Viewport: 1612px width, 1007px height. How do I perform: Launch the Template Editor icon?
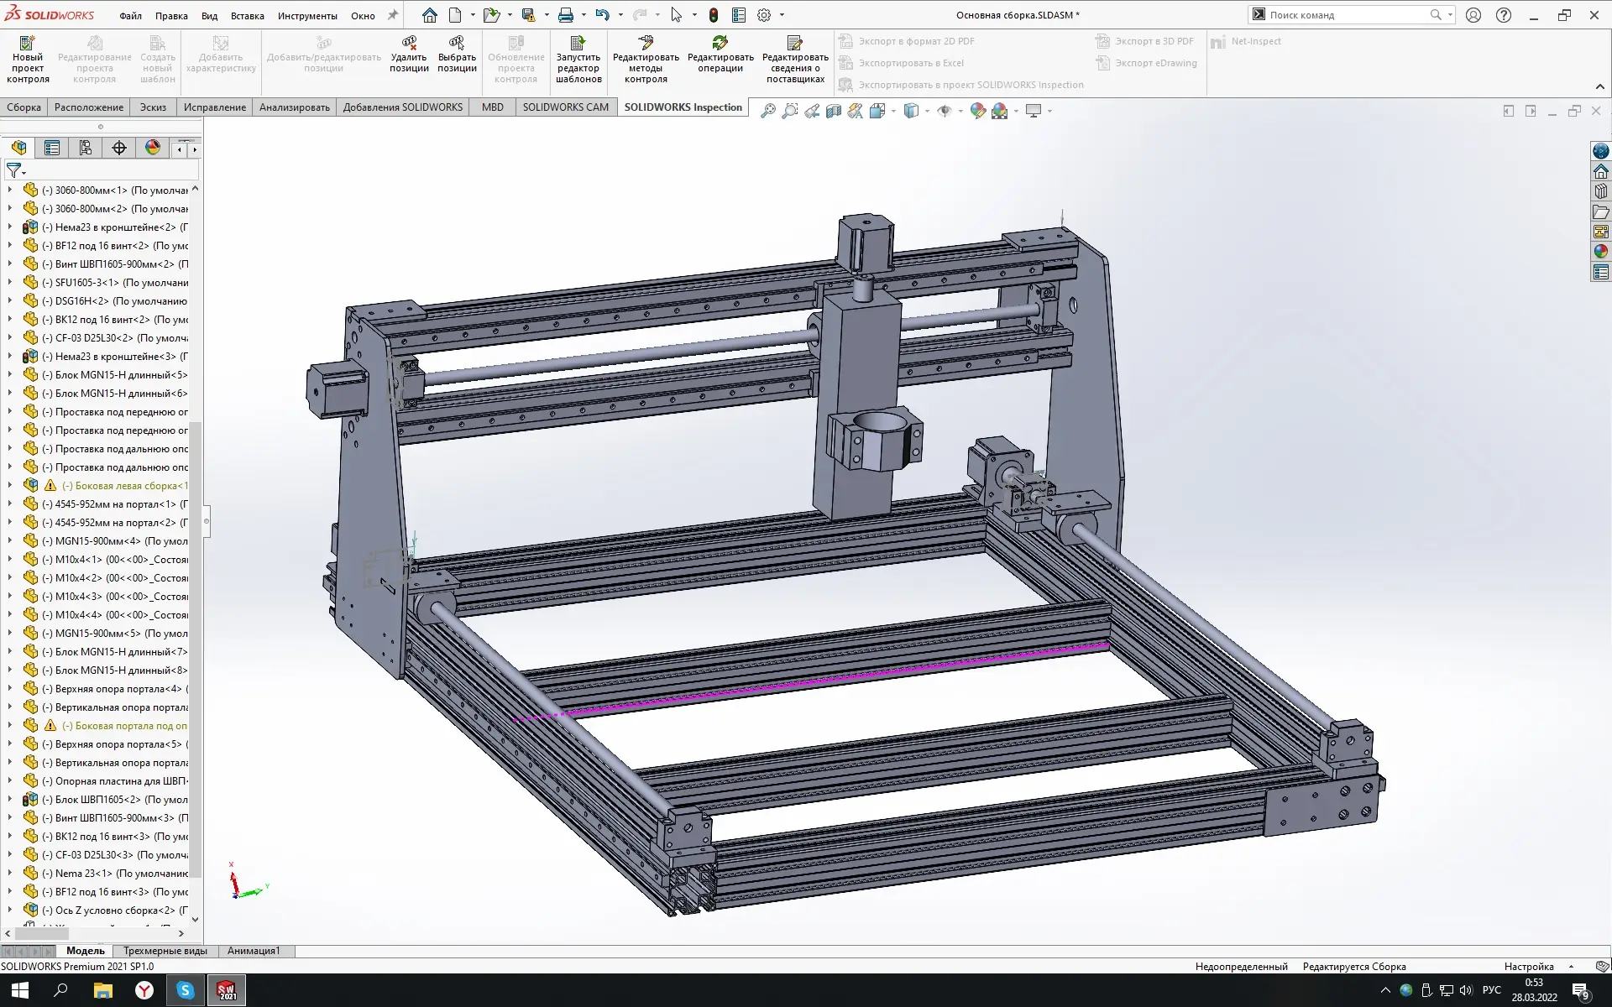[x=578, y=44]
